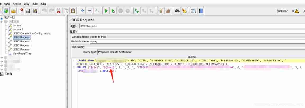Click the green Start run button
Screen dimensions: 305x108
coord(106,11)
